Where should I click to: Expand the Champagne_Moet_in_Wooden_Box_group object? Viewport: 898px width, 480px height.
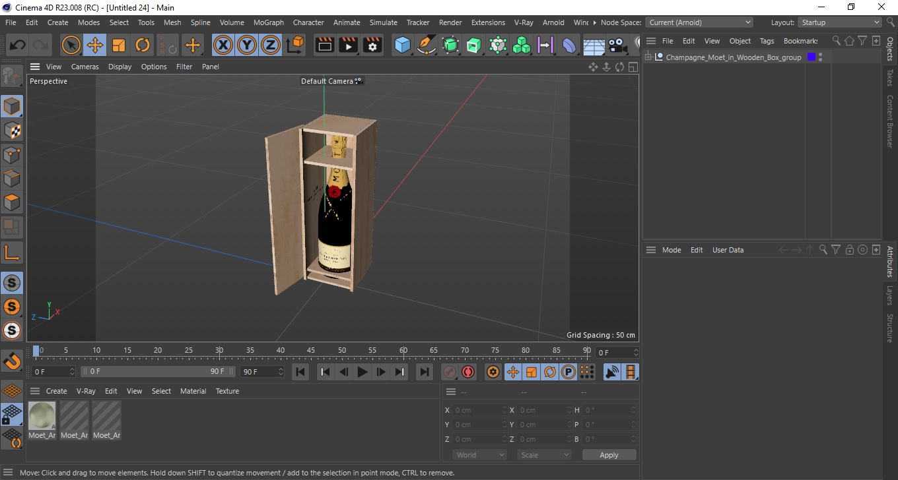tap(648, 57)
